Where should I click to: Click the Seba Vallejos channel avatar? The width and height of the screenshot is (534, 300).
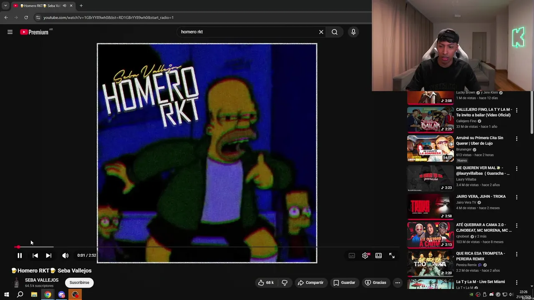(16, 282)
